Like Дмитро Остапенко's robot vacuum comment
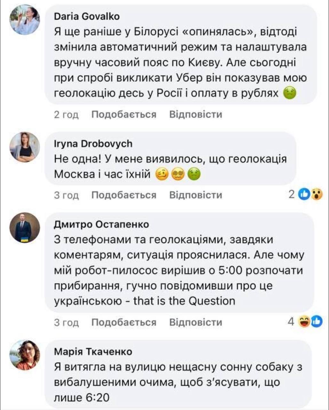Screen dimensions: 329x410 click(124, 322)
